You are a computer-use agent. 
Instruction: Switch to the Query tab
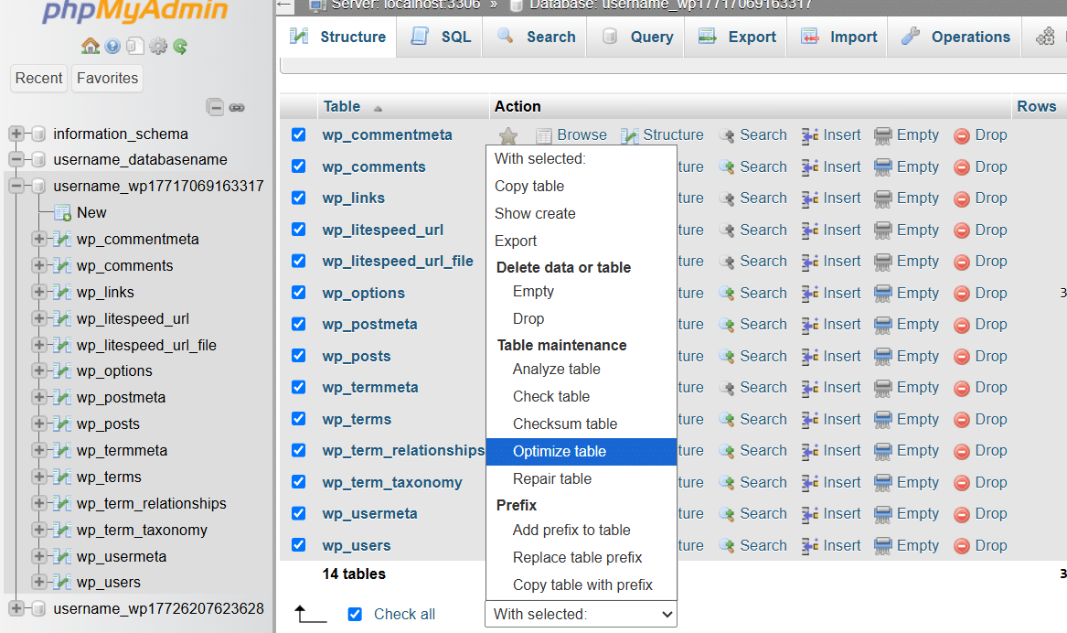(x=638, y=37)
